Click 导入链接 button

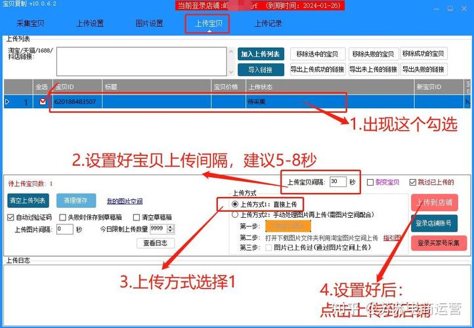coord(261,70)
